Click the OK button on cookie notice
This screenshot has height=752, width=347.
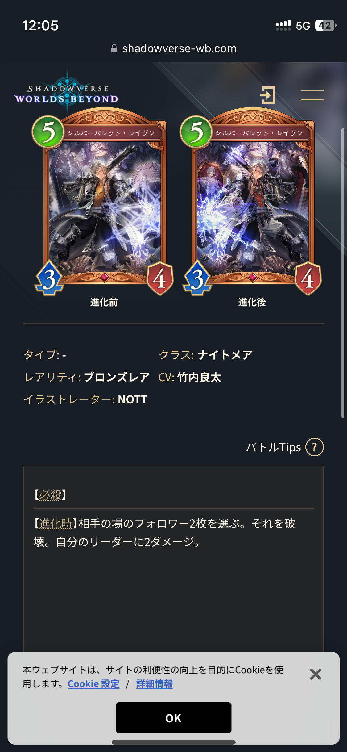click(174, 718)
